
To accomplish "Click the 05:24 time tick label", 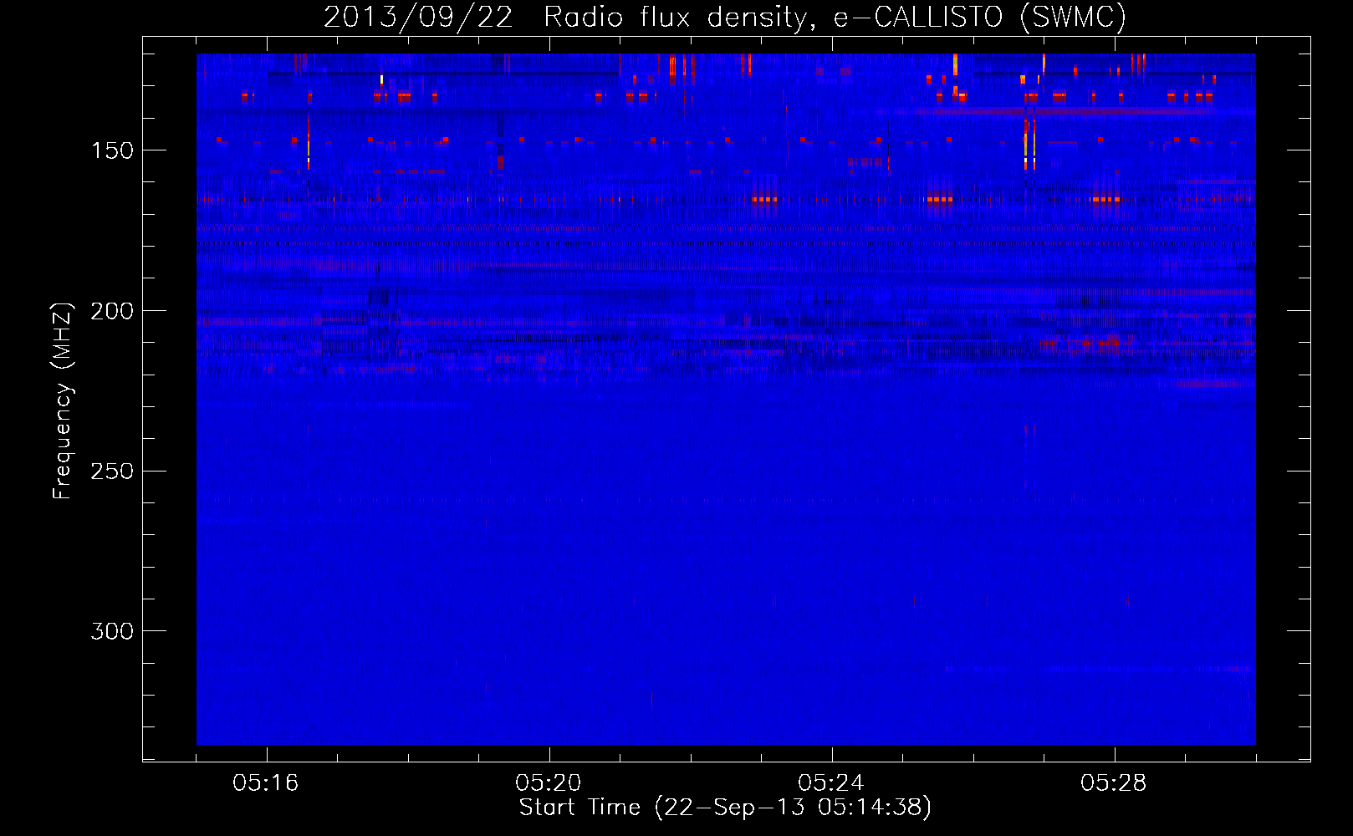I will coord(831,783).
